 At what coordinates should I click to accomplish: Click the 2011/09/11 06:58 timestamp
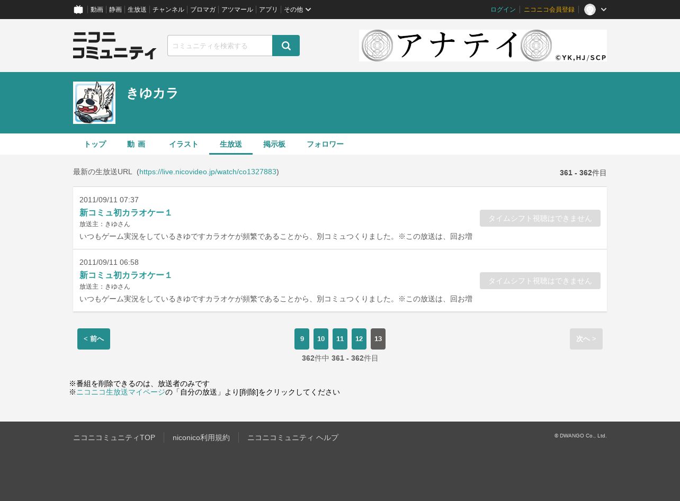coord(109,262)
